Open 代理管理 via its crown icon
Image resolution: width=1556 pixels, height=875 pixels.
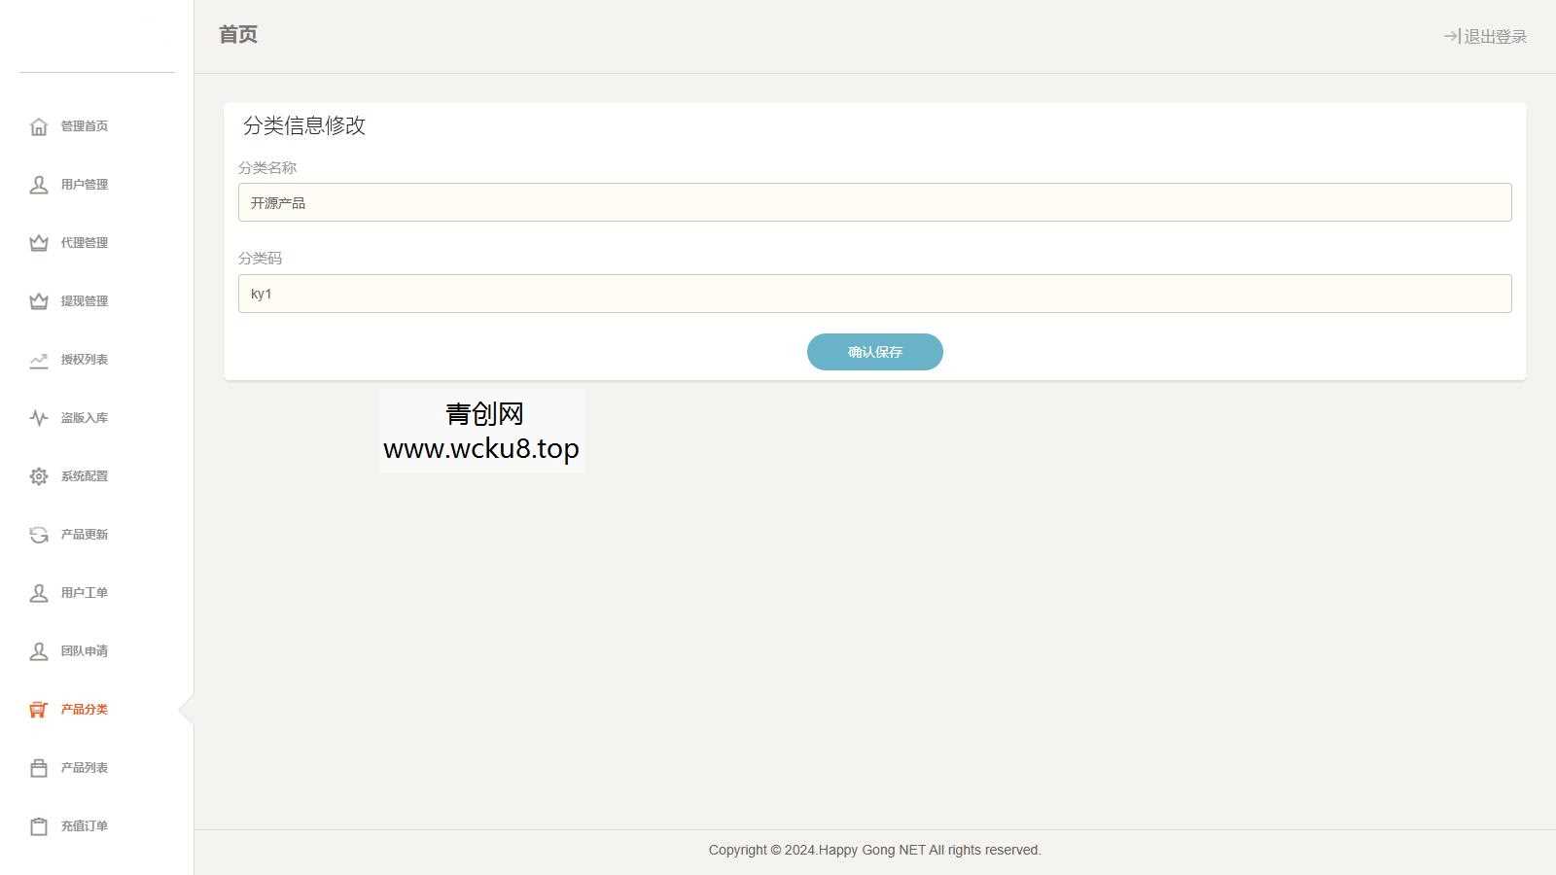coord(38,242)
